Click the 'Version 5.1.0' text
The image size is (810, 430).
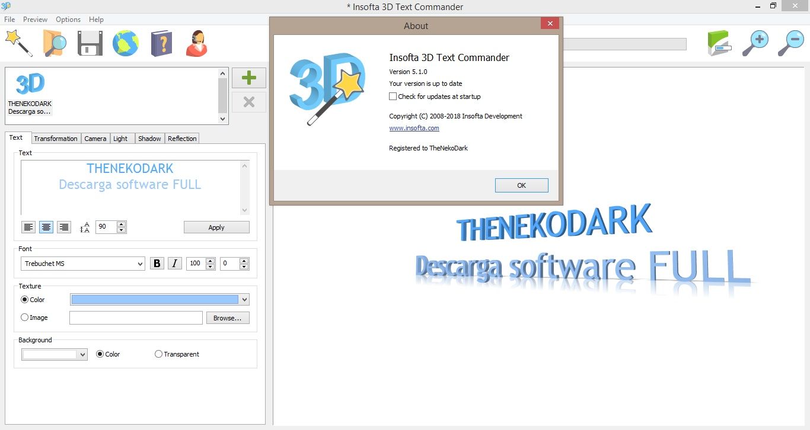(408, 72)
